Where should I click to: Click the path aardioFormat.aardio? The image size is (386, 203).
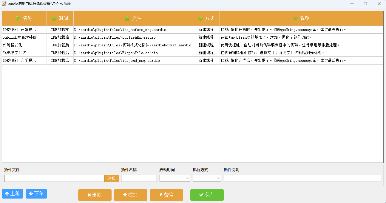point(133,45)
